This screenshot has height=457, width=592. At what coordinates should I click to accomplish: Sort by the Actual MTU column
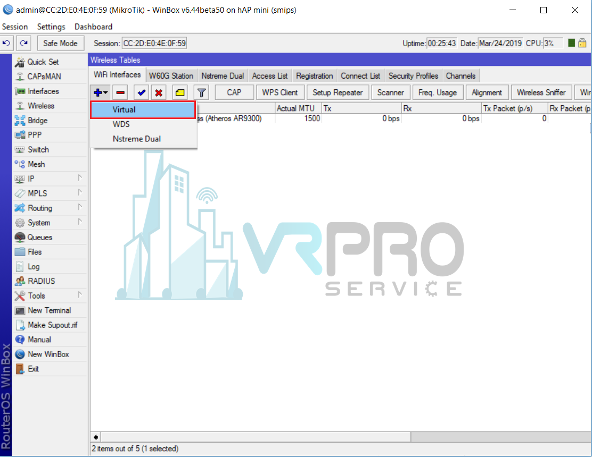(298, 108)
